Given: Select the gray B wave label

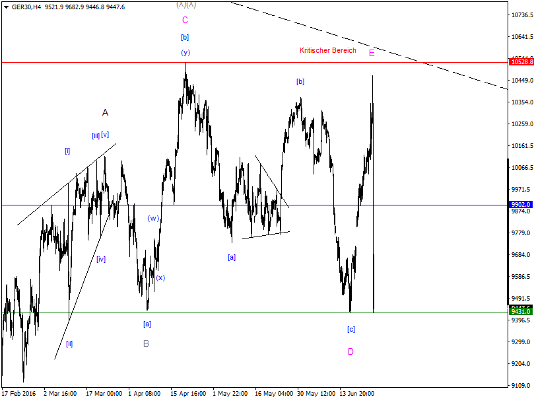Looking at the screenshot, I should click(x=147, y=344).
